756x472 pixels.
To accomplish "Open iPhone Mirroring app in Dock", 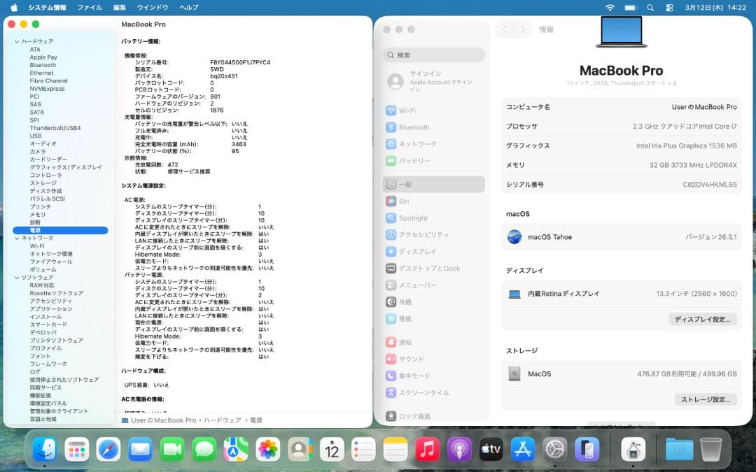I will pos(587,450).
